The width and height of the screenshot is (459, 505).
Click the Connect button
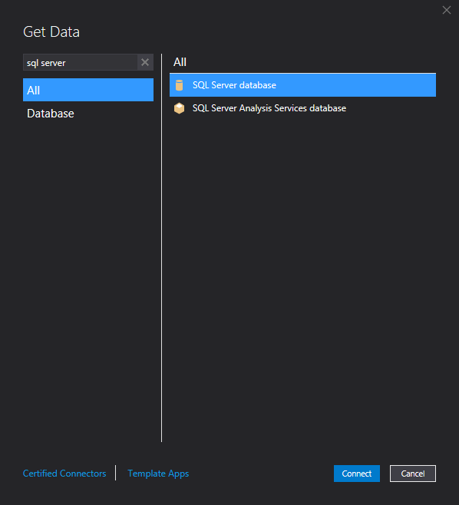point(357,473)
